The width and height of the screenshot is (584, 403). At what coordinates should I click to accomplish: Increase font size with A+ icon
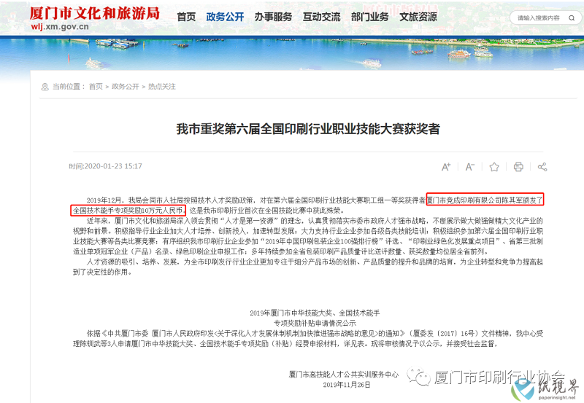(x=446, y=167)
